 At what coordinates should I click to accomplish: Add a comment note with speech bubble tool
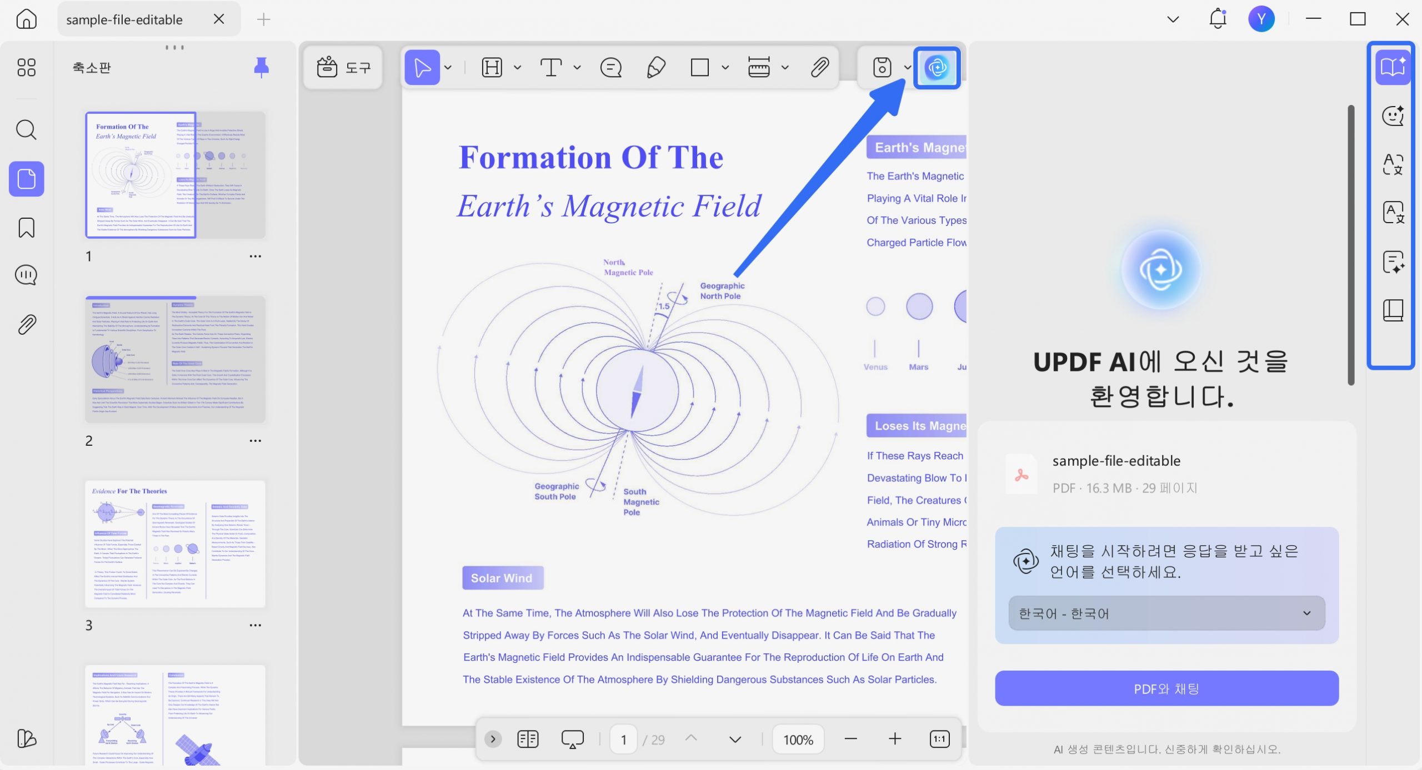point(611,68)
